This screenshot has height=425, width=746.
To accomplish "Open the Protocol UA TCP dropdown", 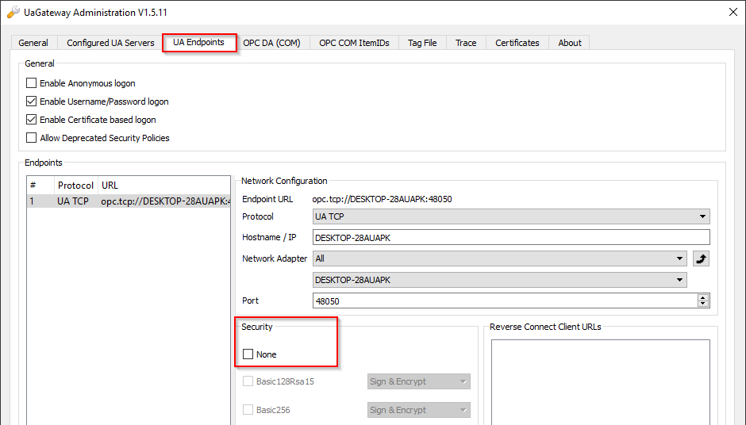I will 511,216.
